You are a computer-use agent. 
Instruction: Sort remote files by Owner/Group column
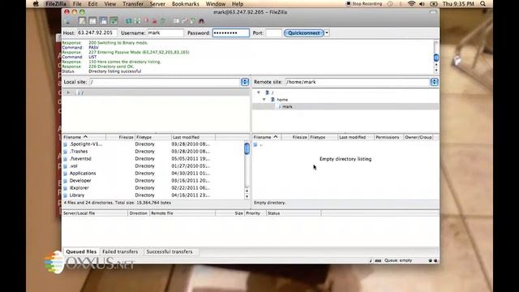[418, 137]
